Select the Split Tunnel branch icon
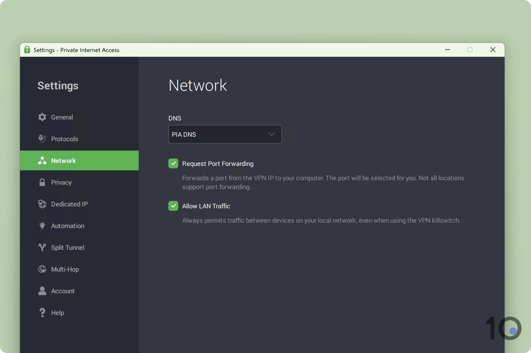 click(42, 247)
